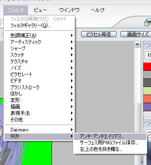The width and height of the screenshot is (151, 165).
Task: Pick the salmon orange color swatch
Action: point(147,99)
